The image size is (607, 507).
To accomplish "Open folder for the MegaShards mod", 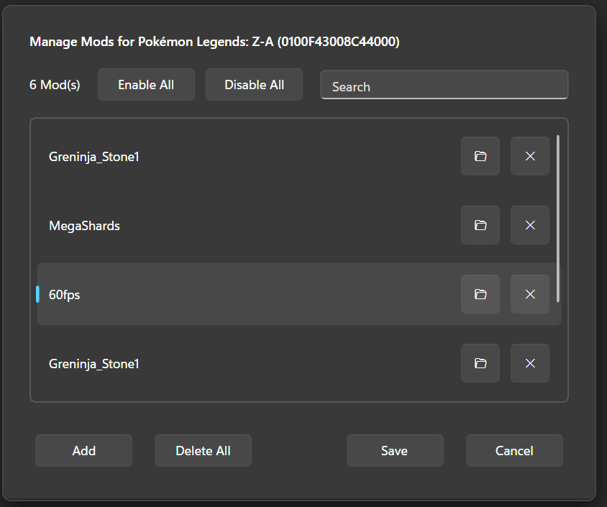I will [480, 225].
